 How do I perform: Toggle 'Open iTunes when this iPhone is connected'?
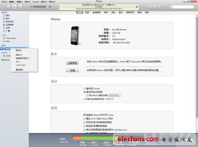(x=84, y=115)
